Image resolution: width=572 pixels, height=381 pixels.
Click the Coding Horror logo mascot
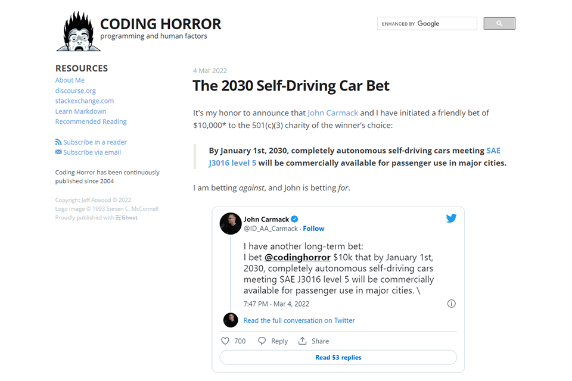click(x=79, y=32)
